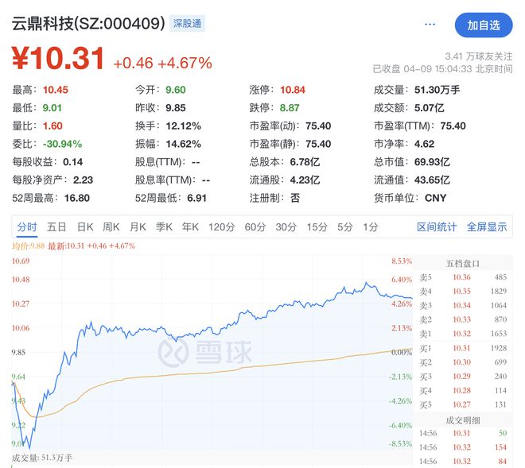Click the 成交量 value 51.30万手
Image resolution: width=525 pixels, height=468 pixels.
tap(437, 90)
